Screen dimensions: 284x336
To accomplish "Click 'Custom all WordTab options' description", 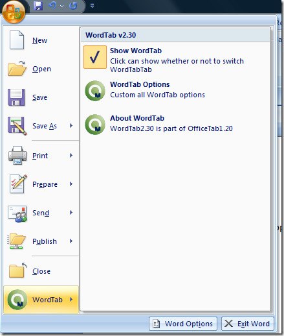I will [157, 95].
